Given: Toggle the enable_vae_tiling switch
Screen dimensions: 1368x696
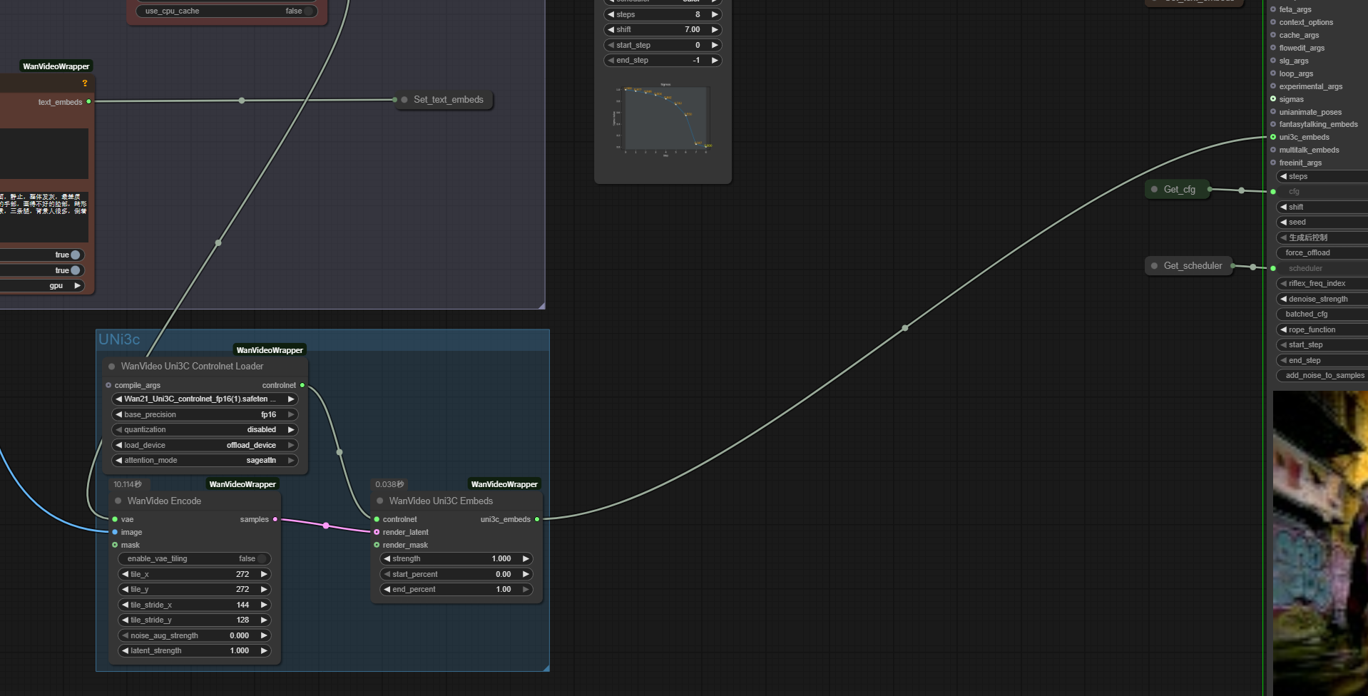Looking at the screenshot, I should click(x=261, y=559).
